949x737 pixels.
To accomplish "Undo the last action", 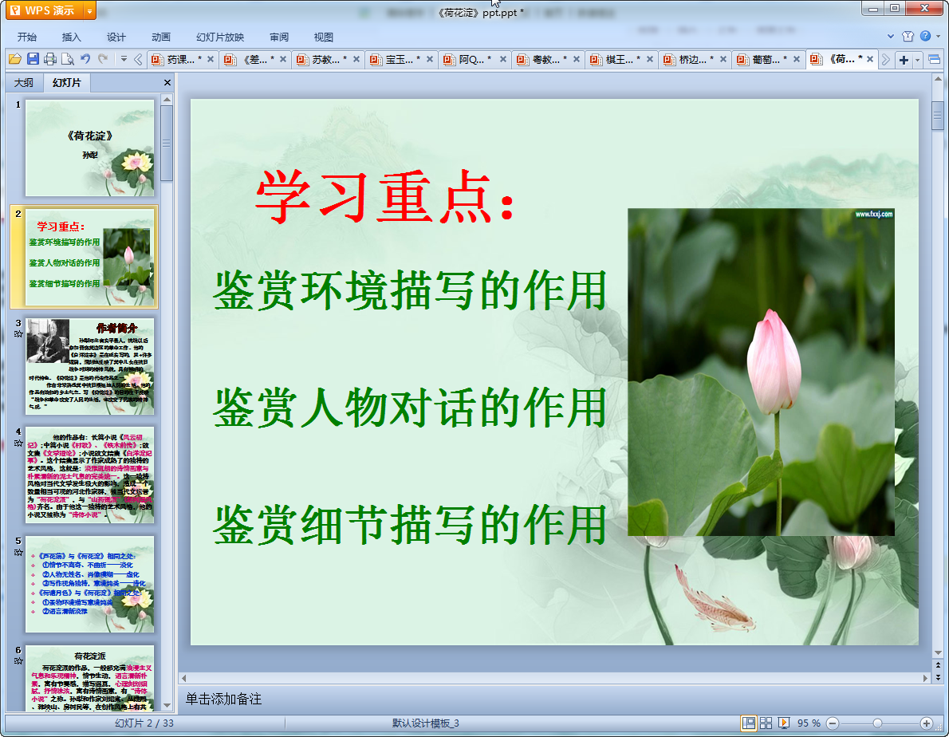I will pos(85,59).
